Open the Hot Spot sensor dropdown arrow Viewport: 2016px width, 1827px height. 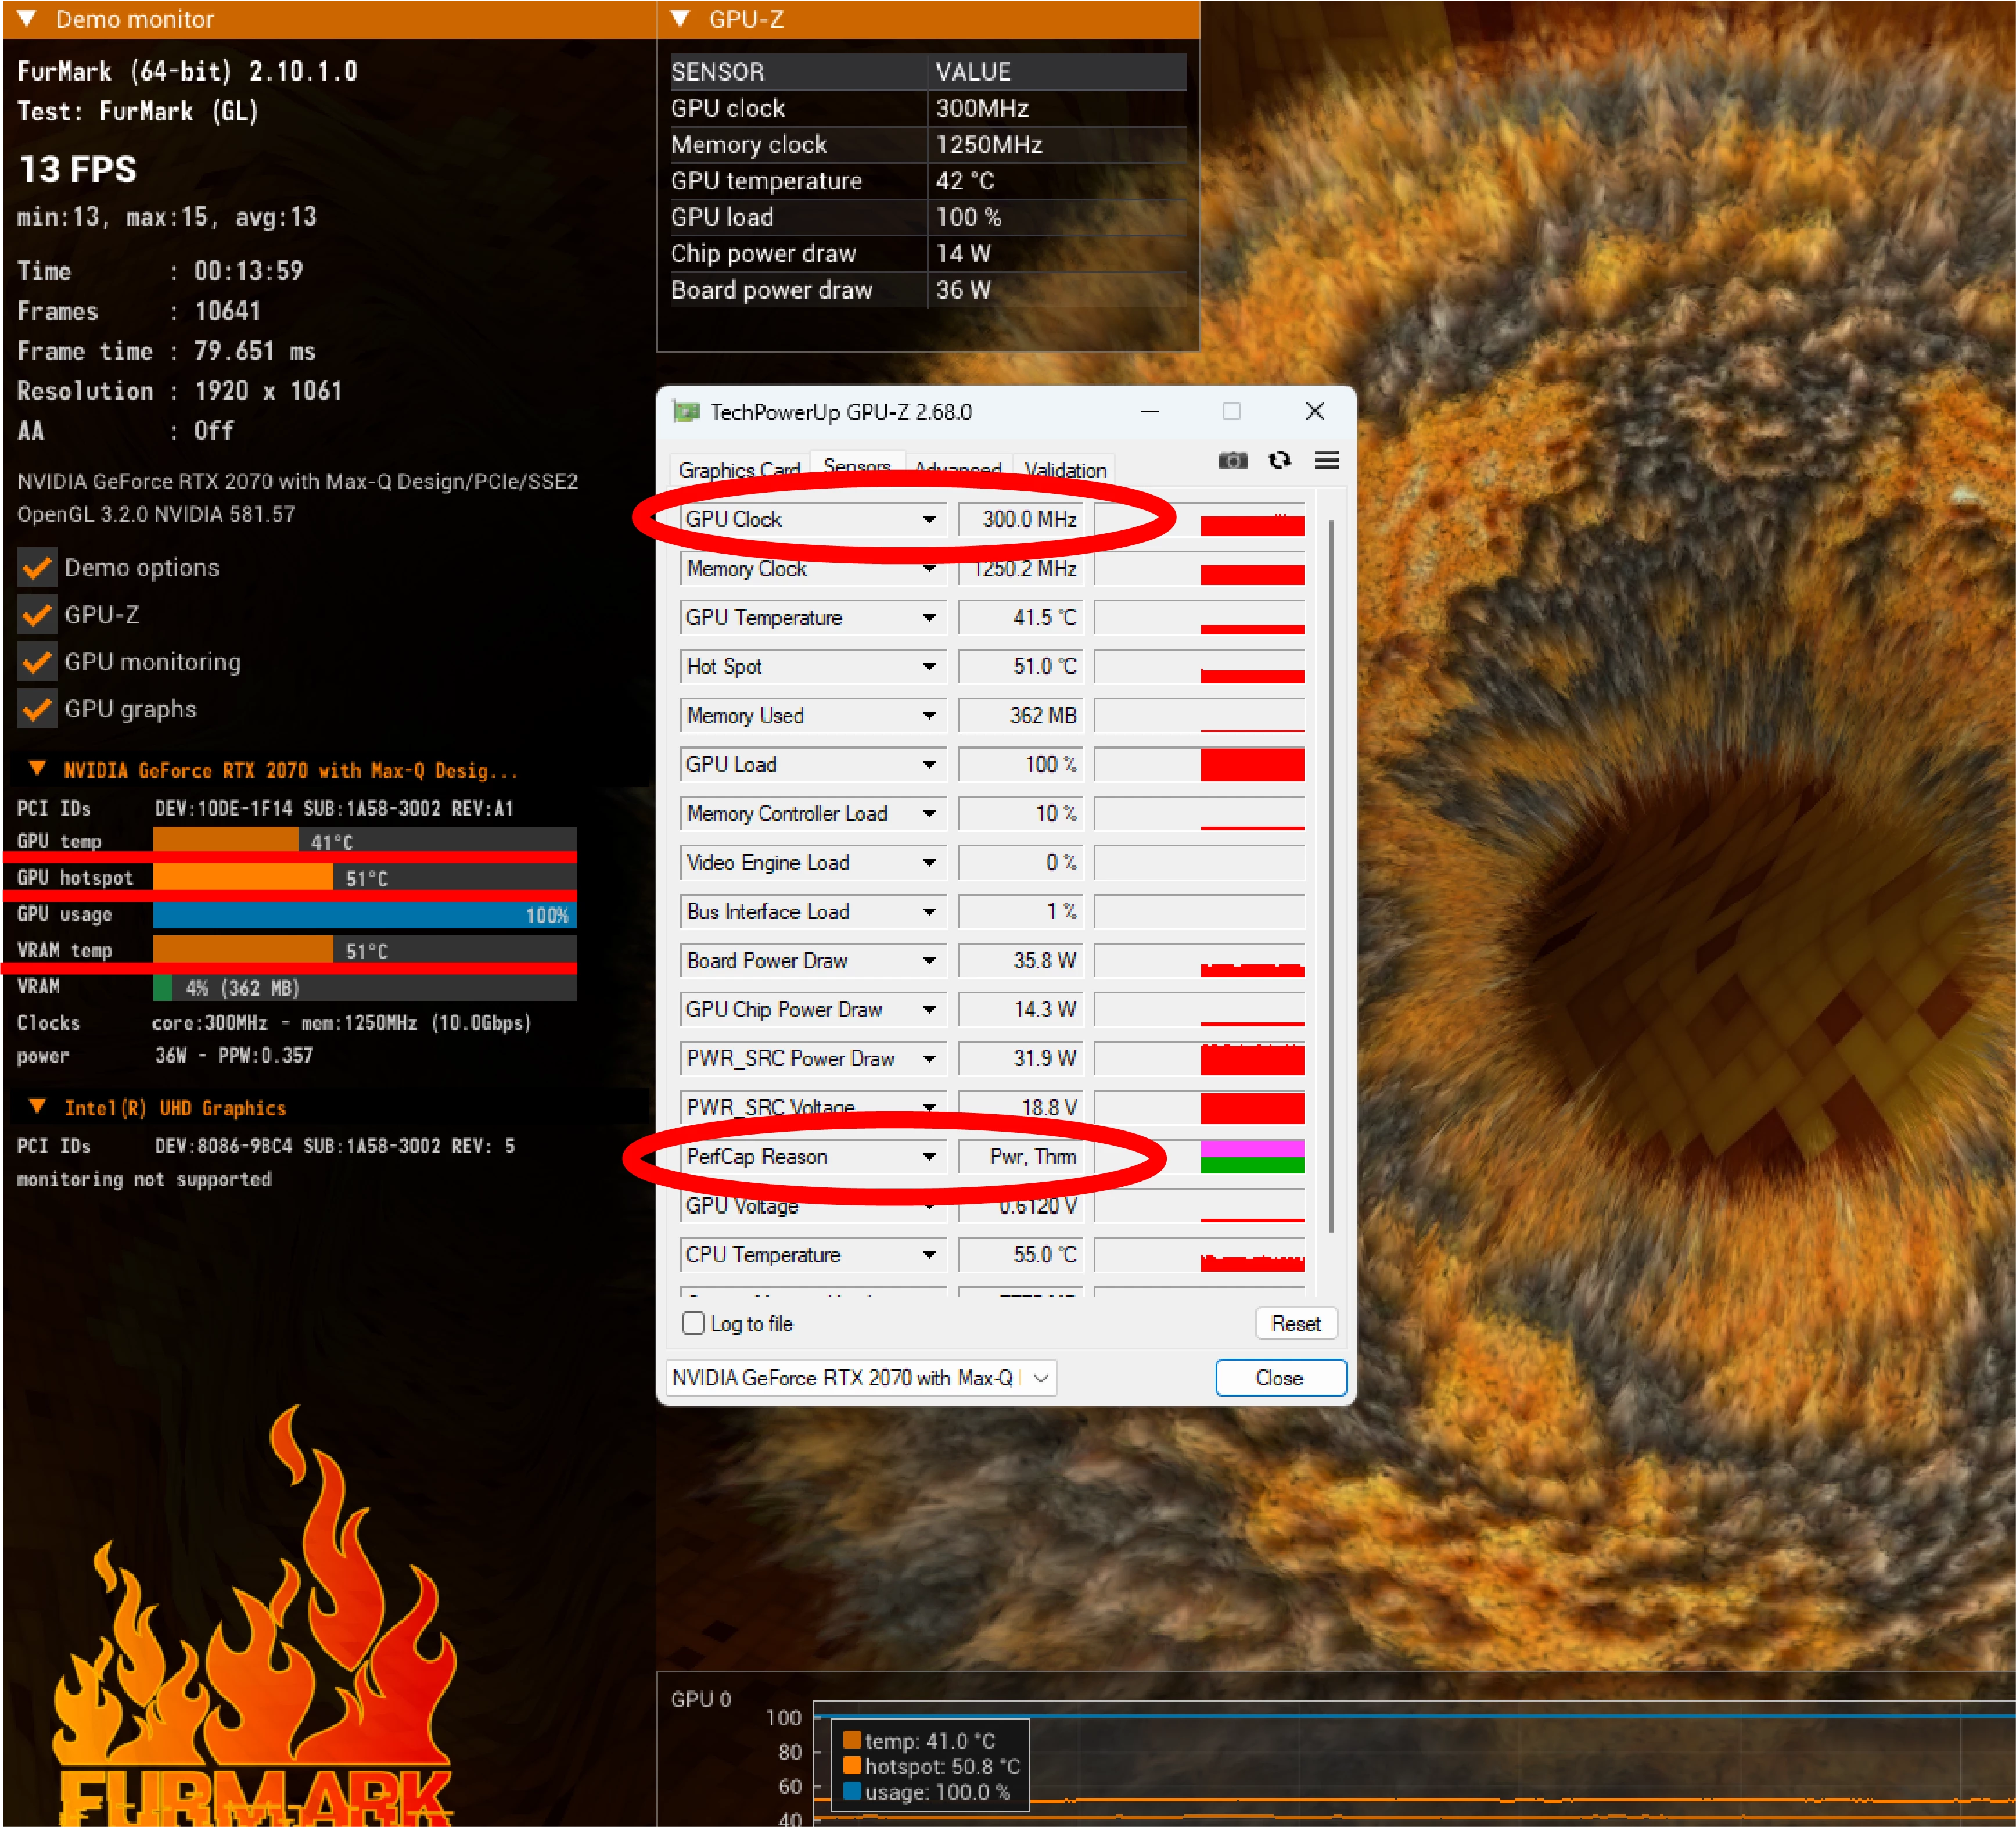point(929,667)
